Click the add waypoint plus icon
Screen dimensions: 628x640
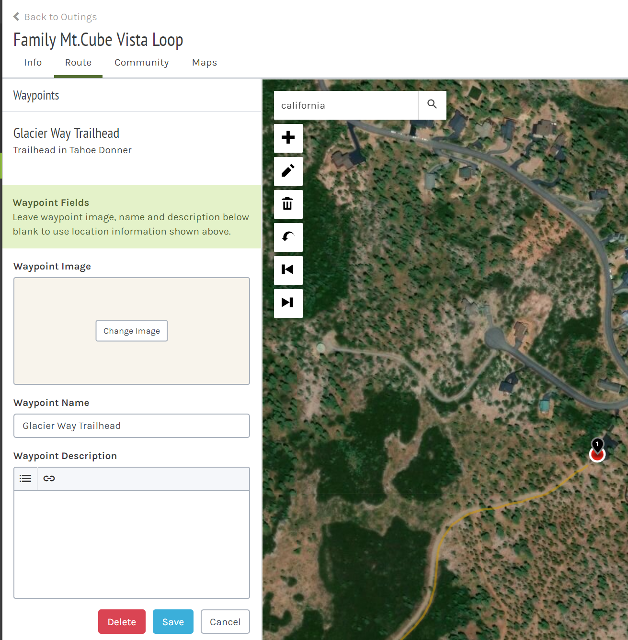coord(288,138)
